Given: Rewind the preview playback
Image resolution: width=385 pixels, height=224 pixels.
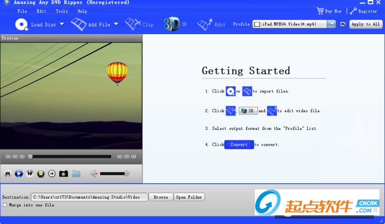Looking at the screenshot, I should (x=8, y=174).
